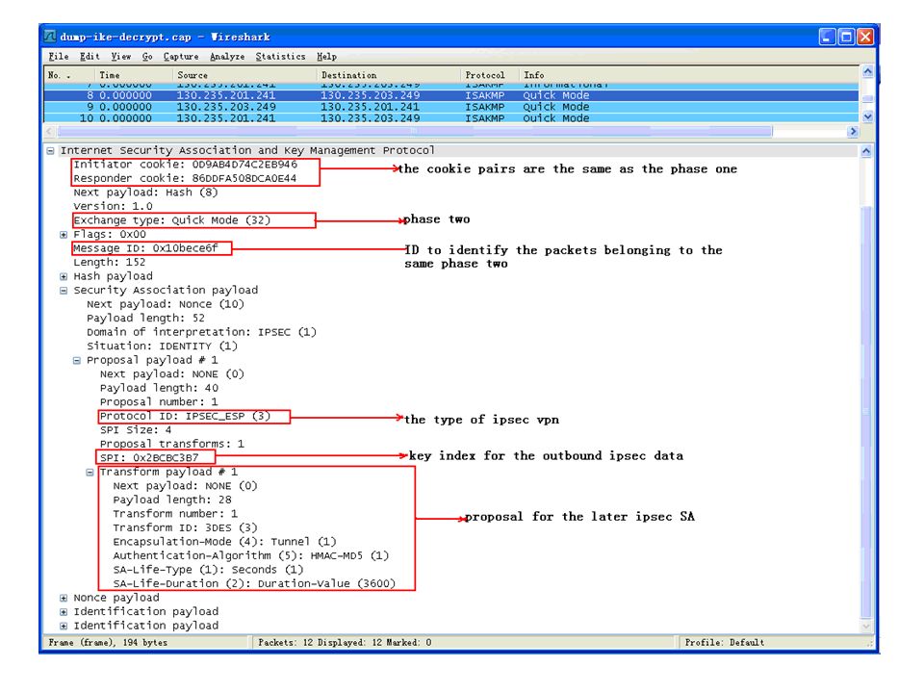This screenshot has height=693, width=924.
Task: Collapse Proposal payload # 1 node
Action: (77, 361)
